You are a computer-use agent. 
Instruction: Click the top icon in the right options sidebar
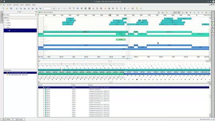pos(213,20)
